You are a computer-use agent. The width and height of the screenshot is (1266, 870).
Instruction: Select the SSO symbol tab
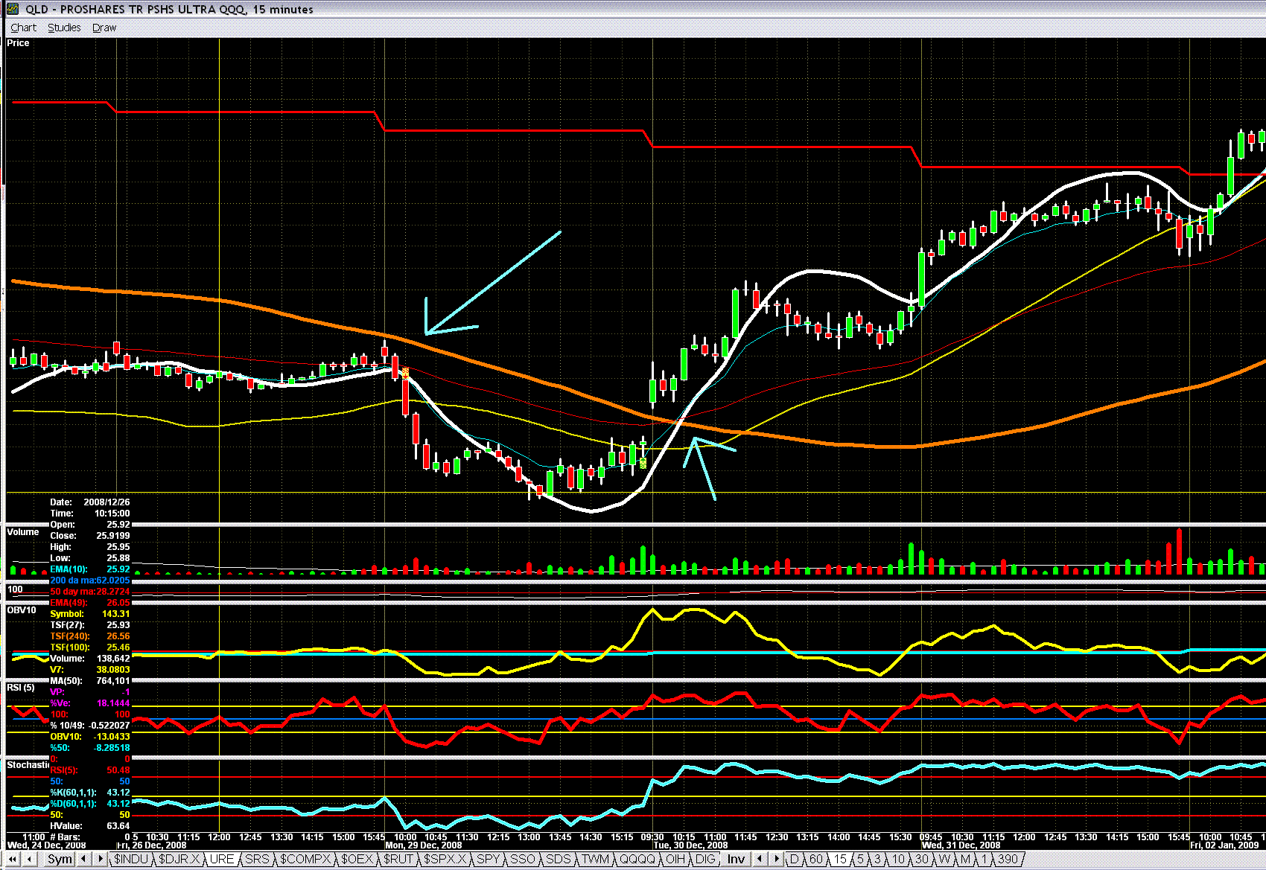[x=523, y=859]
